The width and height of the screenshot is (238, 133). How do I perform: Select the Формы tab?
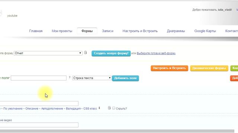coord(87,31)
